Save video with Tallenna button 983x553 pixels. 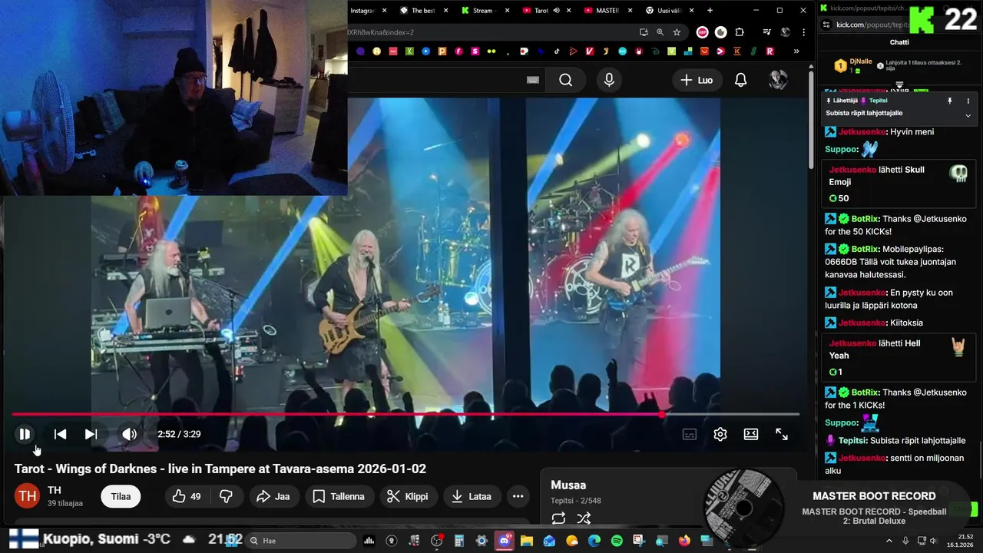(339, 496)
